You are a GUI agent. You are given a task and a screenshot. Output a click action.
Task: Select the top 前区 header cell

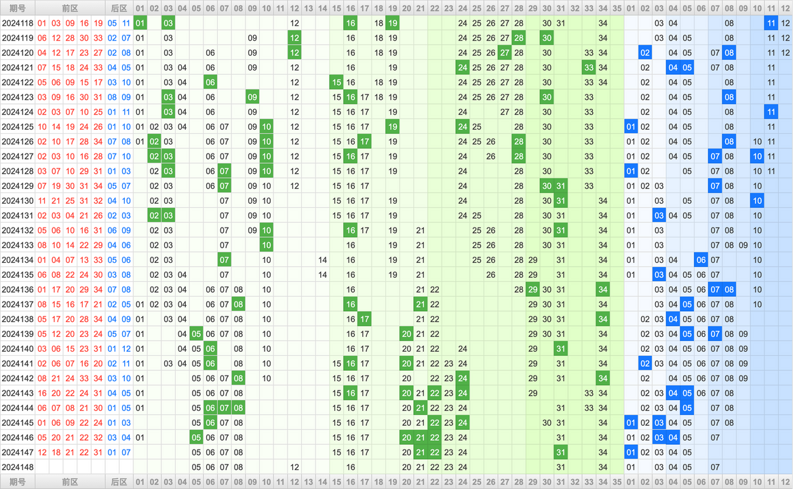pos(70,7)
